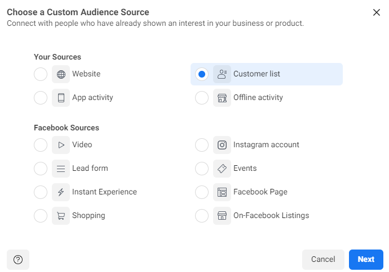Click the Events ticket icon

pyautogui.click(x=222, y=169)
